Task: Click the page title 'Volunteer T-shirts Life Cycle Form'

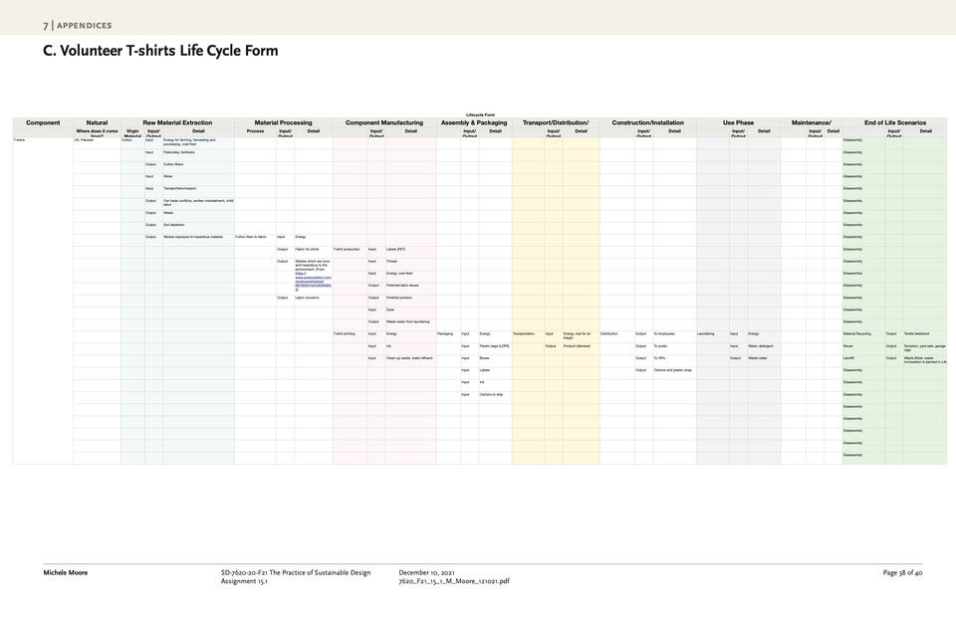Action: pos(169,51)
